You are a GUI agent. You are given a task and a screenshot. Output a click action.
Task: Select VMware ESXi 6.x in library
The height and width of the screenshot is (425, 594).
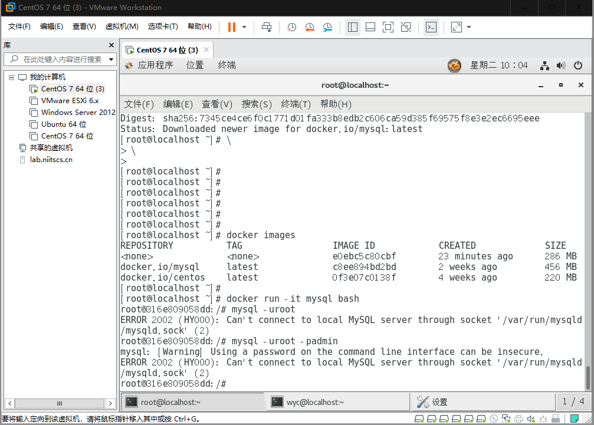pyautogui.click(x=70, y=101)
